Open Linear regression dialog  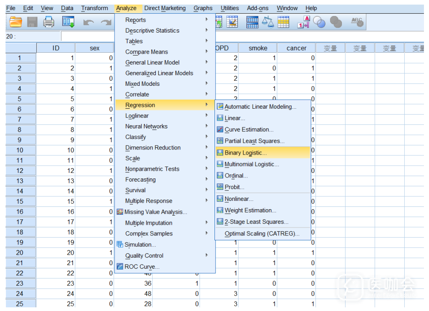pyautogui.click(x=235, y=118)
